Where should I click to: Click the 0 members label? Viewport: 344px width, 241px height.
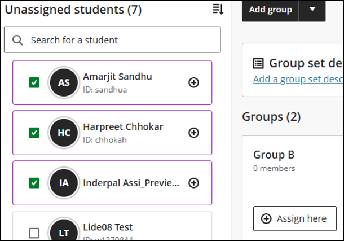tap(274, 168)
